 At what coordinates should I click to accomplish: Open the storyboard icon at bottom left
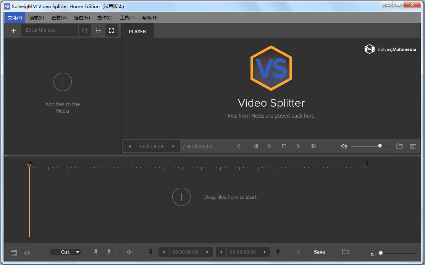coord(13,252)
